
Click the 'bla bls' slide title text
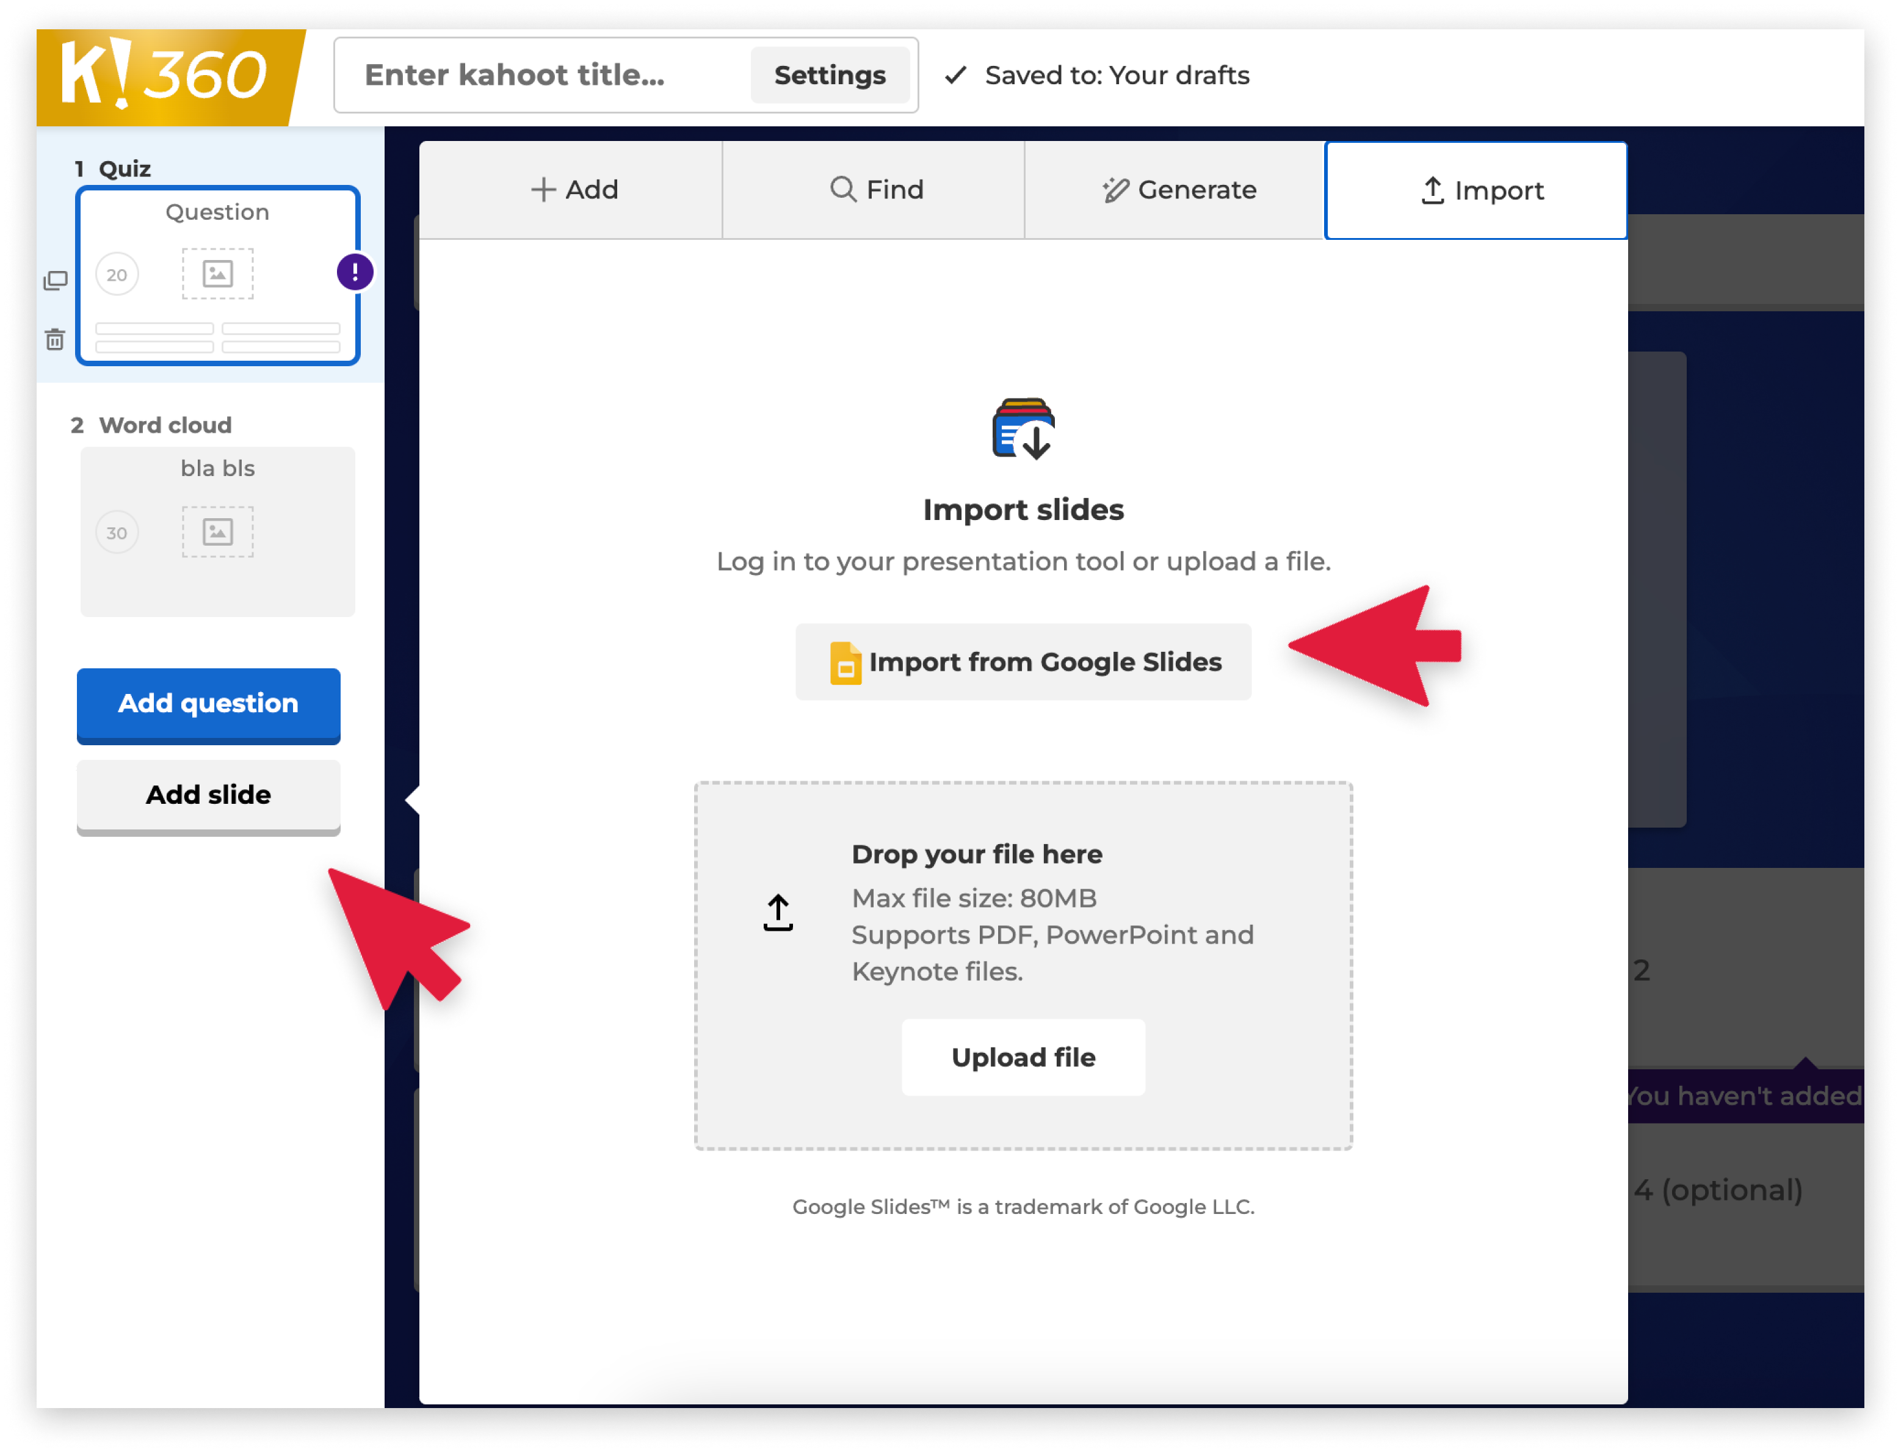[x=218, y=469]
